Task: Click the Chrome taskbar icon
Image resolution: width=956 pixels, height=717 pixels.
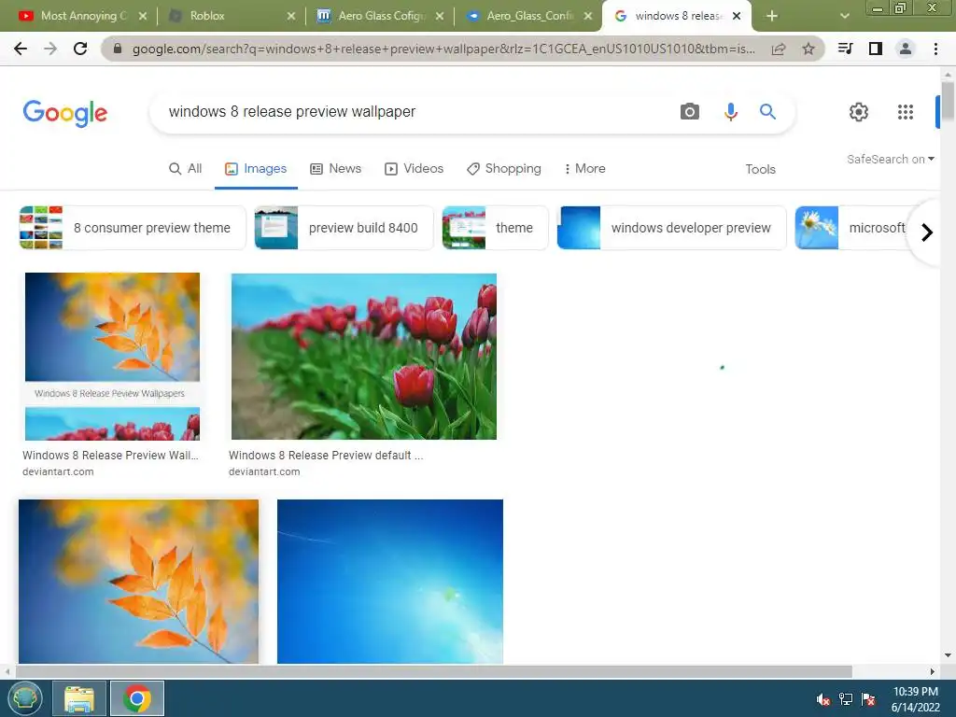Action: tap(137, 698)
